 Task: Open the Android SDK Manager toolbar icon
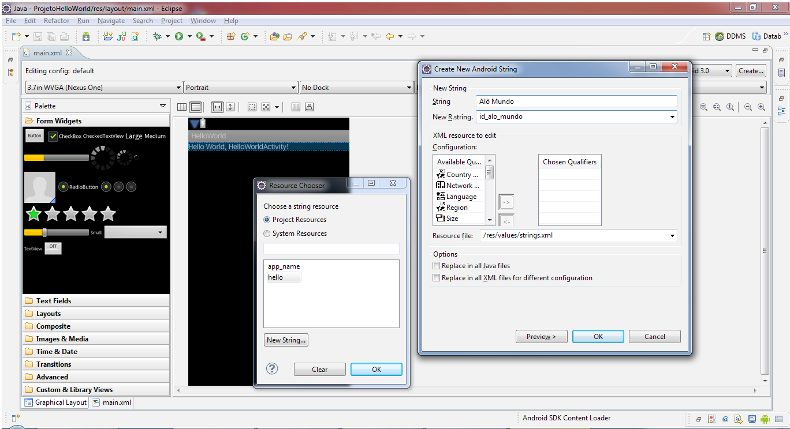(86, 36)
